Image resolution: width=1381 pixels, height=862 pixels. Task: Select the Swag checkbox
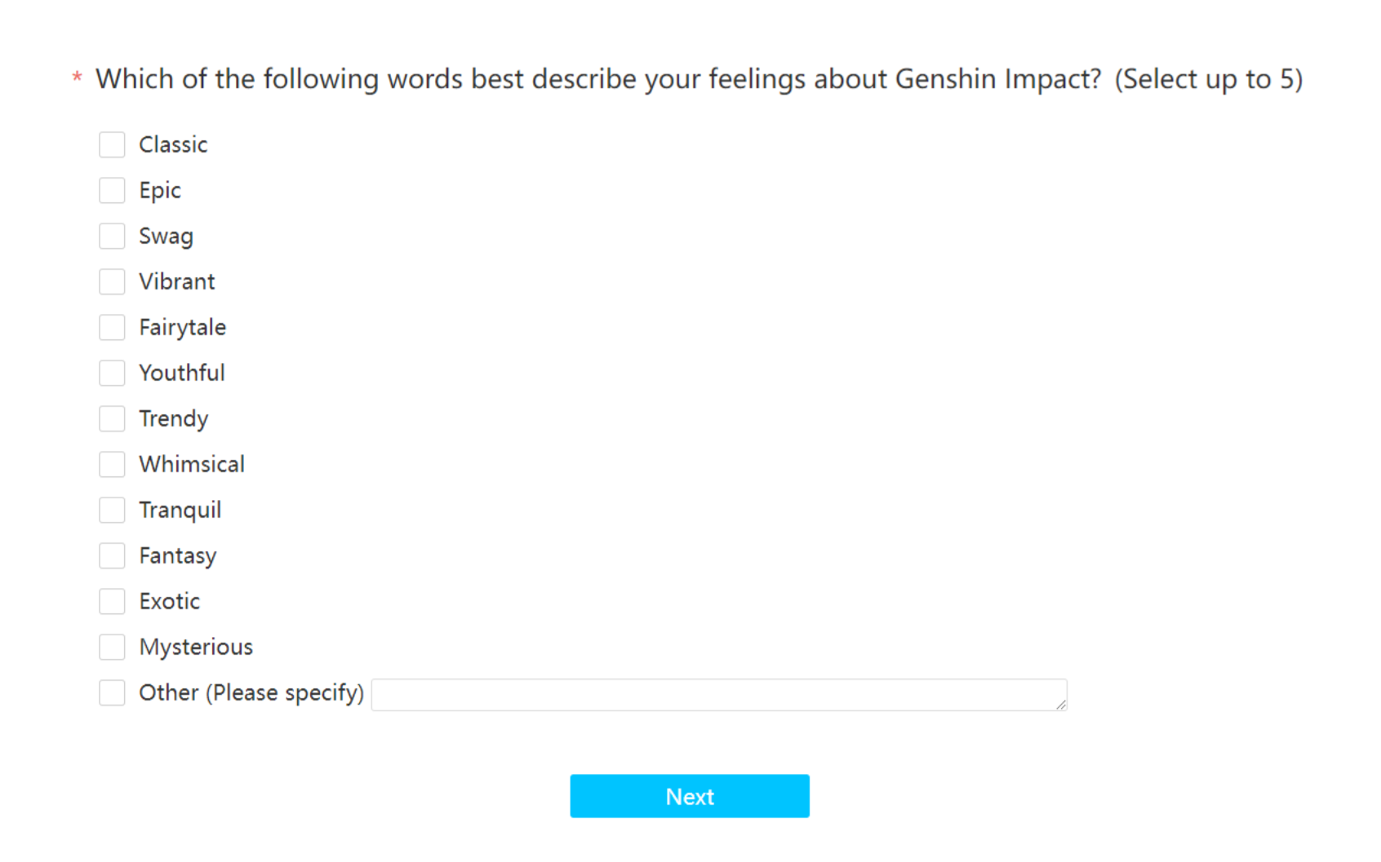pyautogui.click(x=112, y=236)
